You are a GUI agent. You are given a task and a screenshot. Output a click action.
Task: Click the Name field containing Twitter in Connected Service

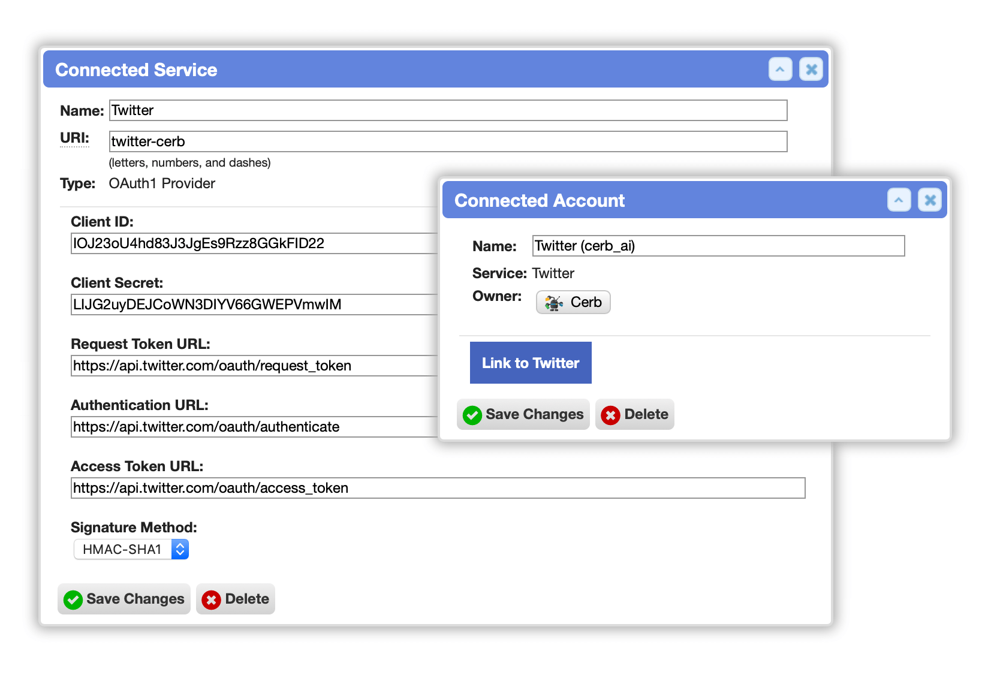click(x=448, y=110)
